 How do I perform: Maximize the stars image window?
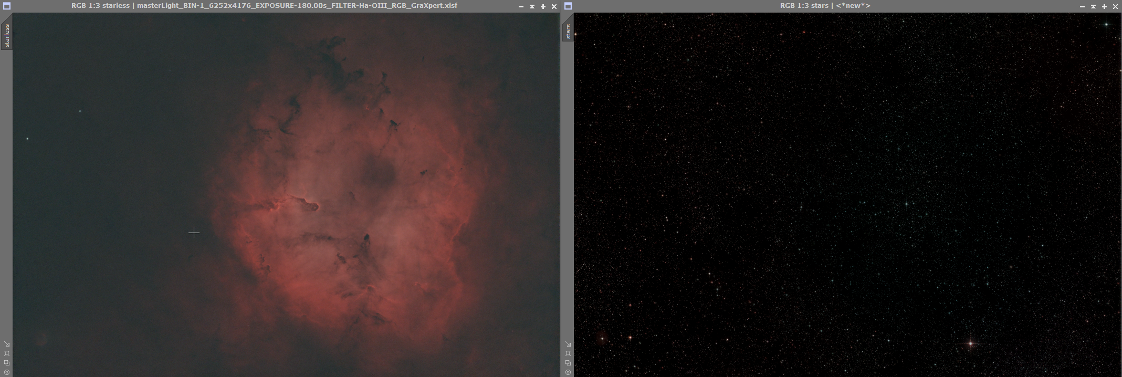(1104, 6)
